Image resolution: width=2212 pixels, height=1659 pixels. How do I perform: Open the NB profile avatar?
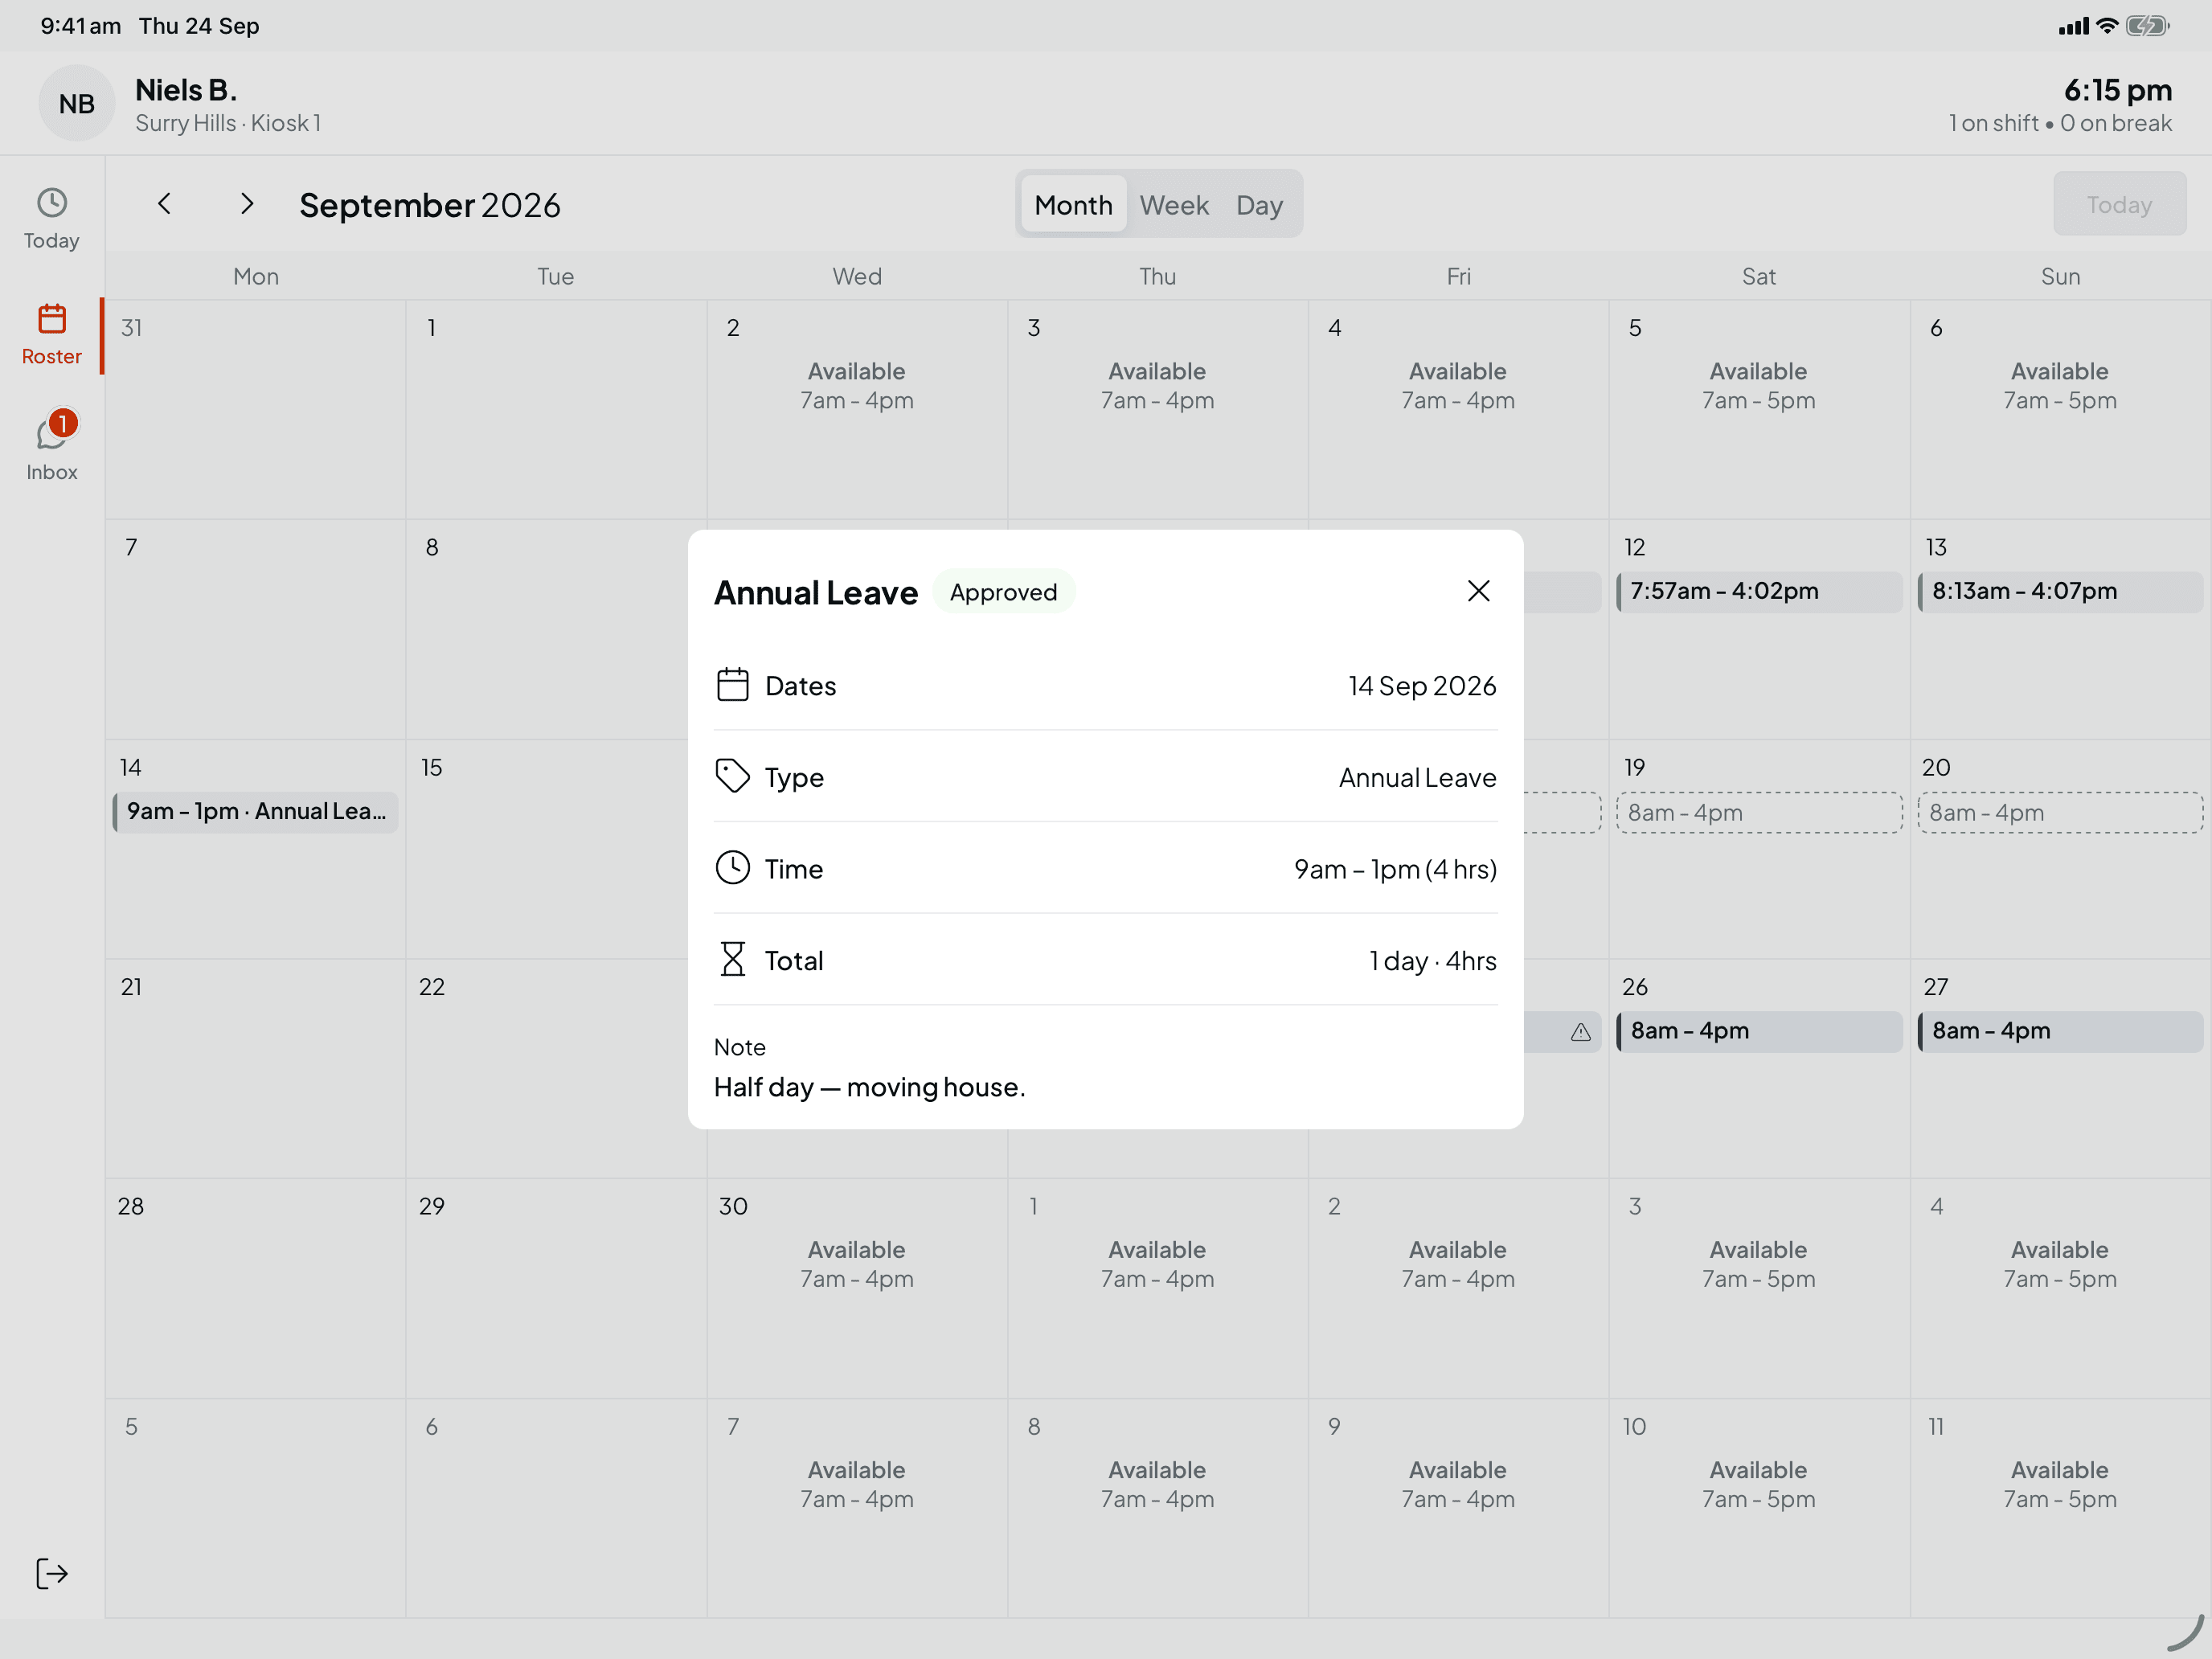pyautogui.click(x=77, y=103)
